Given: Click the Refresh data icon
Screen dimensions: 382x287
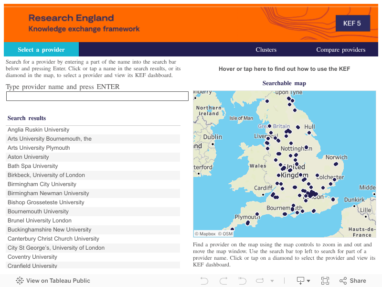Looking at the screenshot, I should click(260, 281).
